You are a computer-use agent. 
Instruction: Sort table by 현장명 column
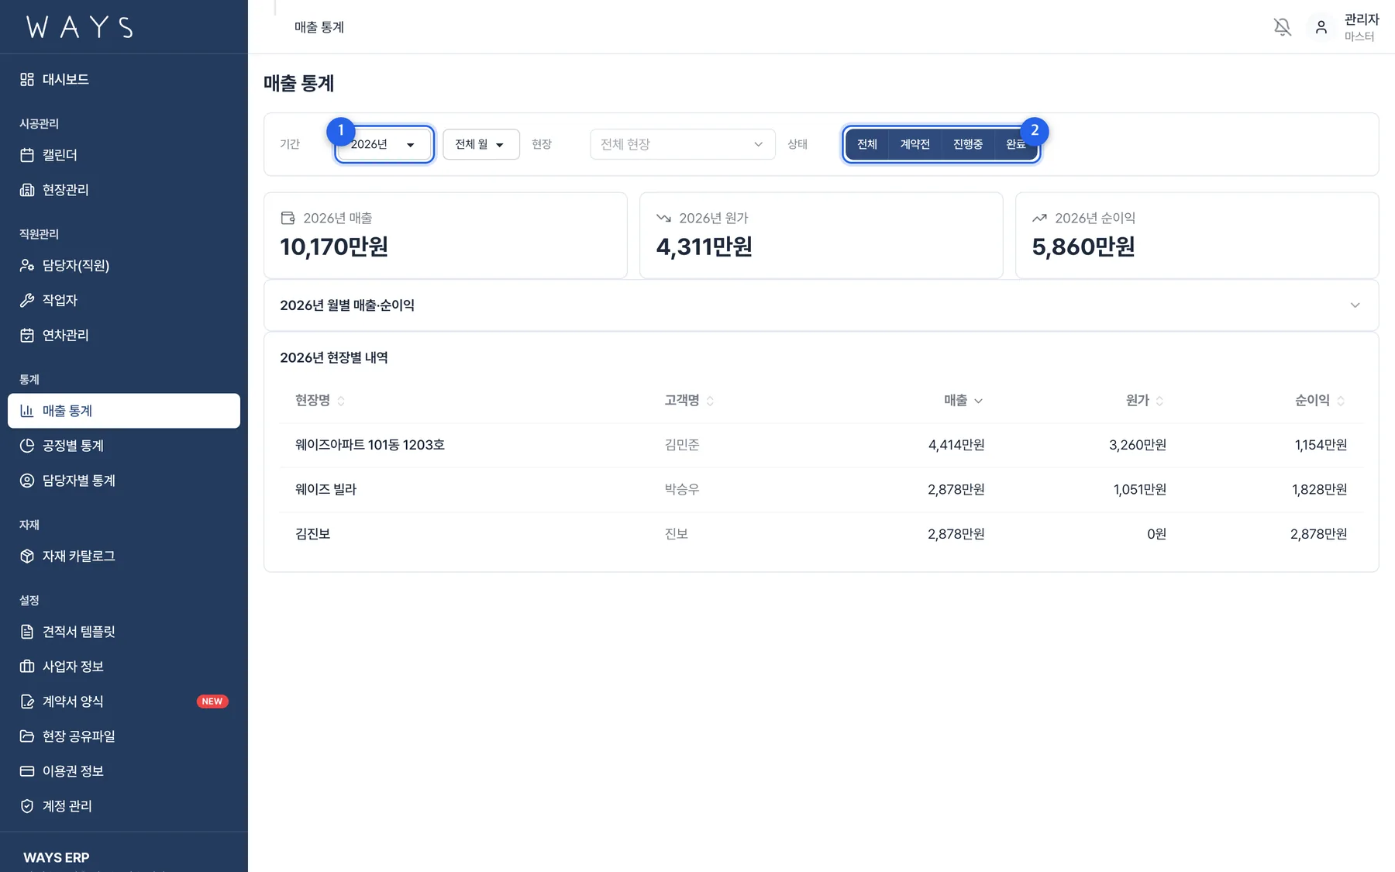click(320, 400)
